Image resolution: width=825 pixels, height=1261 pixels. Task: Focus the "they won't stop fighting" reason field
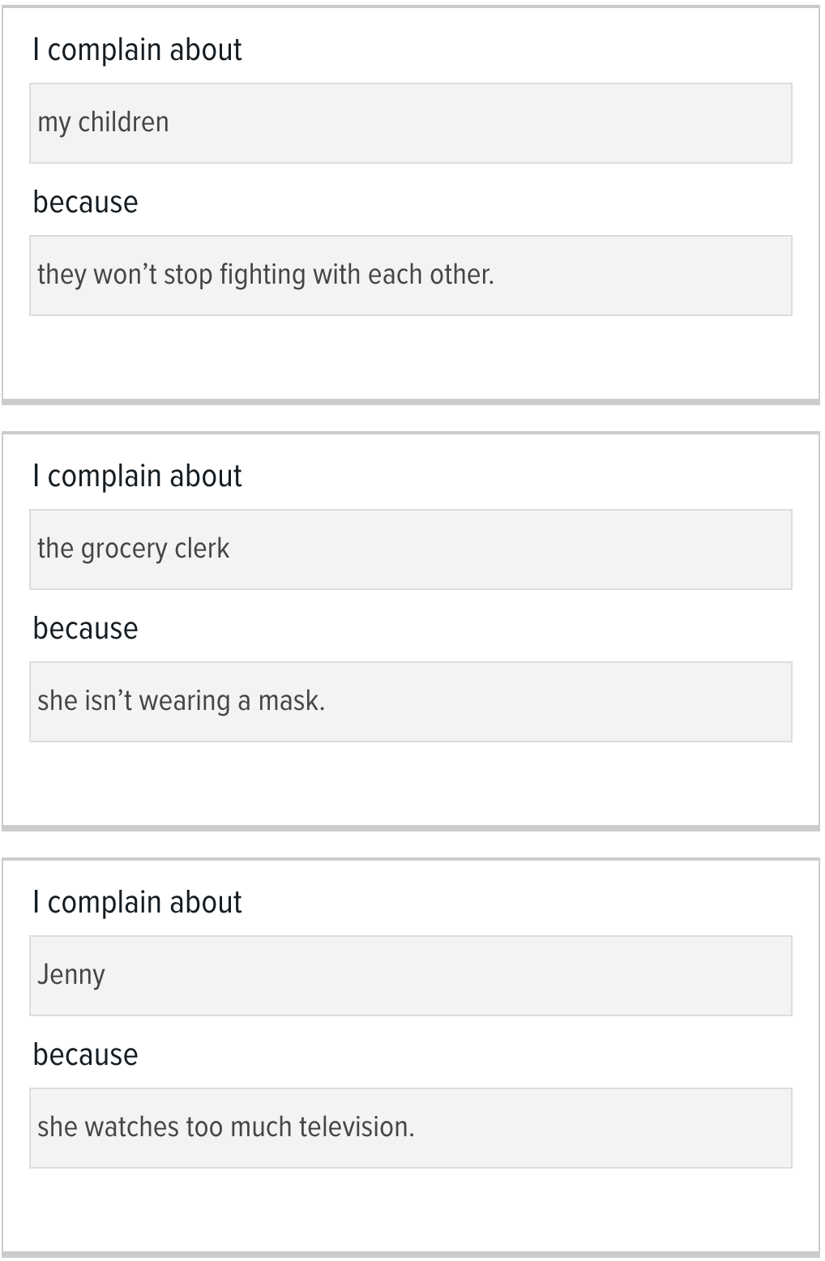tap(410, 276)
